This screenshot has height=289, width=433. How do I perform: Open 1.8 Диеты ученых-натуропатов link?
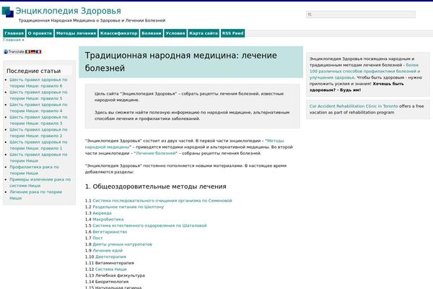123,244
